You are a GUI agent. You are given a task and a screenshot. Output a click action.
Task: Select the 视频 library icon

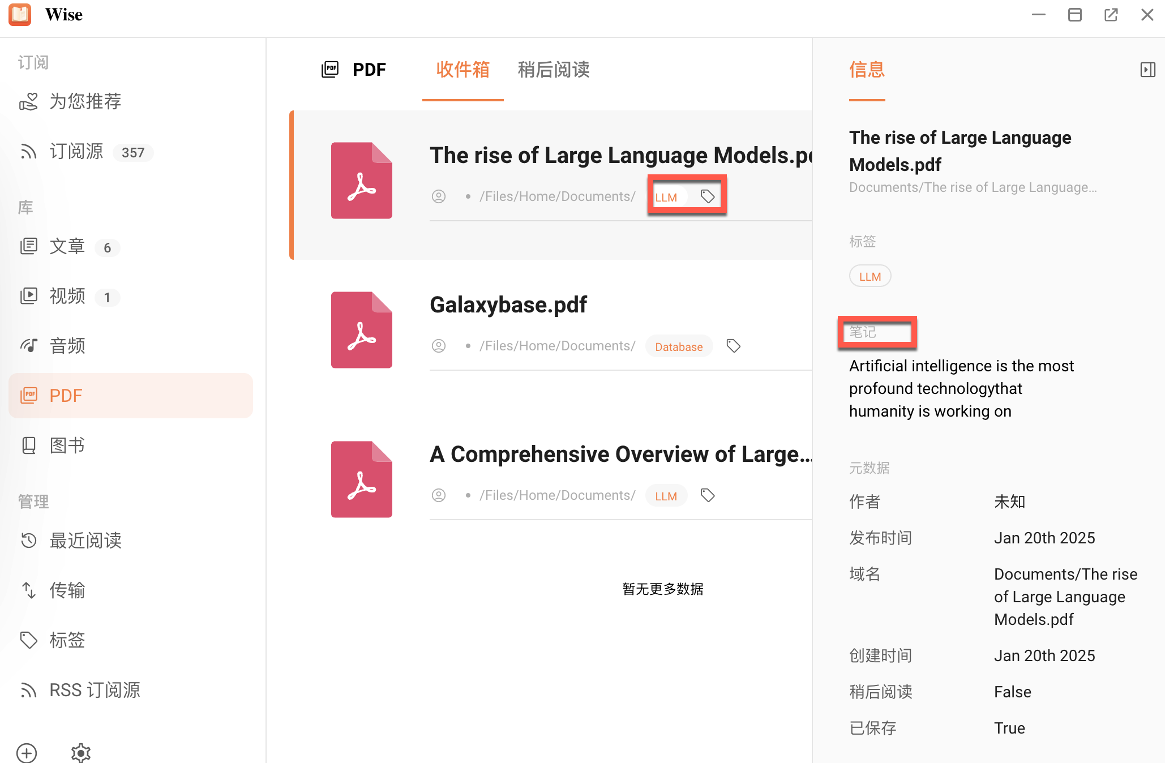(x=30, y=295)
